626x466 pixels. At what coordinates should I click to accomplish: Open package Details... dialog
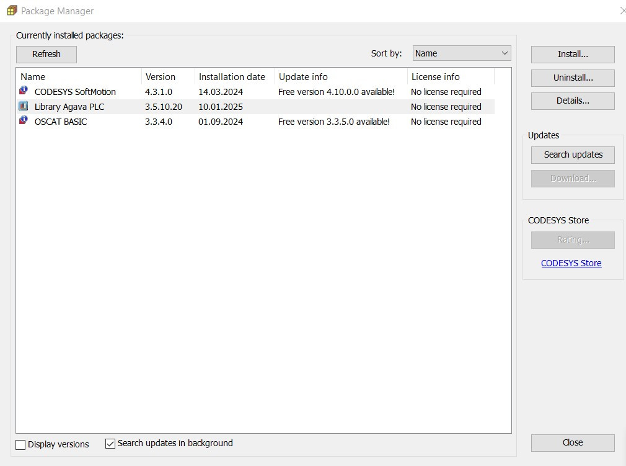pos(573,101)
